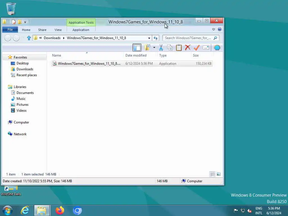
Task: Launch Internet Explorer from the taskbar
Action: point(25,210)
